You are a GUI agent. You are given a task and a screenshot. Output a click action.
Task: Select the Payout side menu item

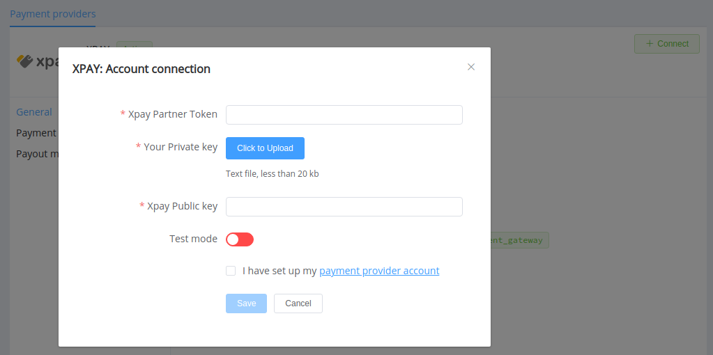(37, 154)
